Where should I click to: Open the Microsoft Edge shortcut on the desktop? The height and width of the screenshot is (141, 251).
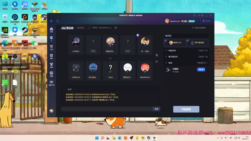5,45
